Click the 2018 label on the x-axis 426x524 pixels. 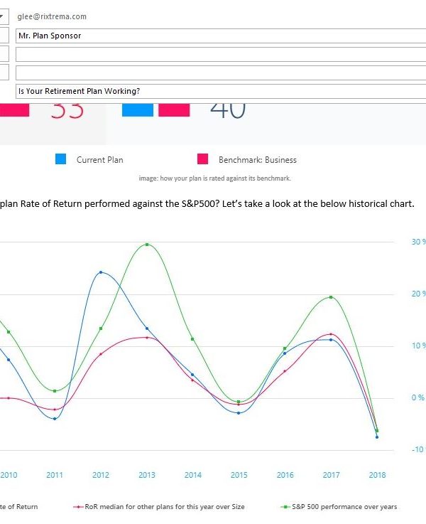click(x=377, y=475)
